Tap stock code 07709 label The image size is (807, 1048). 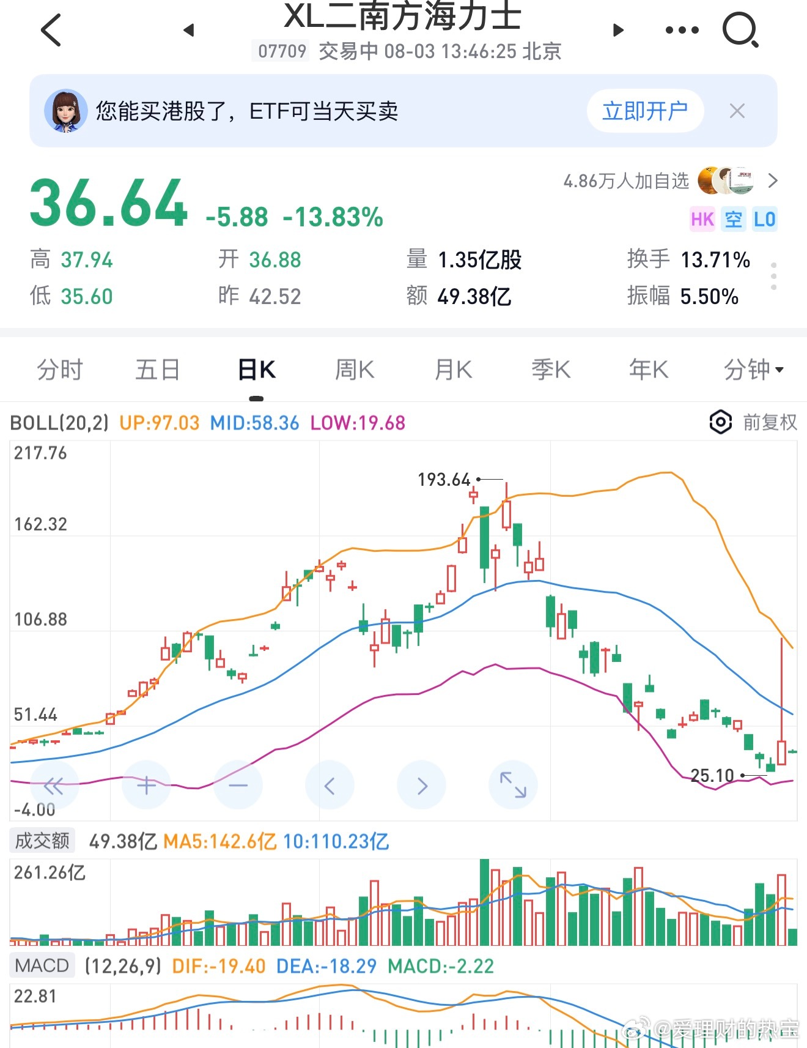pyautogui.click(x=282, y=51)
